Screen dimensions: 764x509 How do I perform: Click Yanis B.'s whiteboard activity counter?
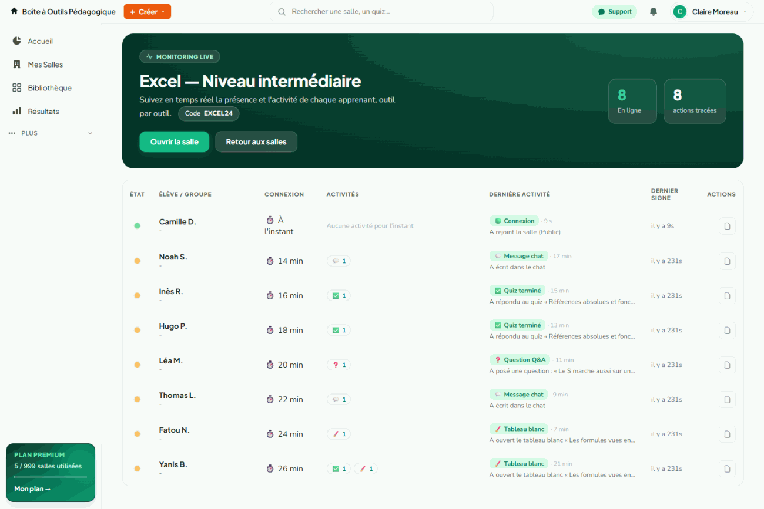pos(366,468)
